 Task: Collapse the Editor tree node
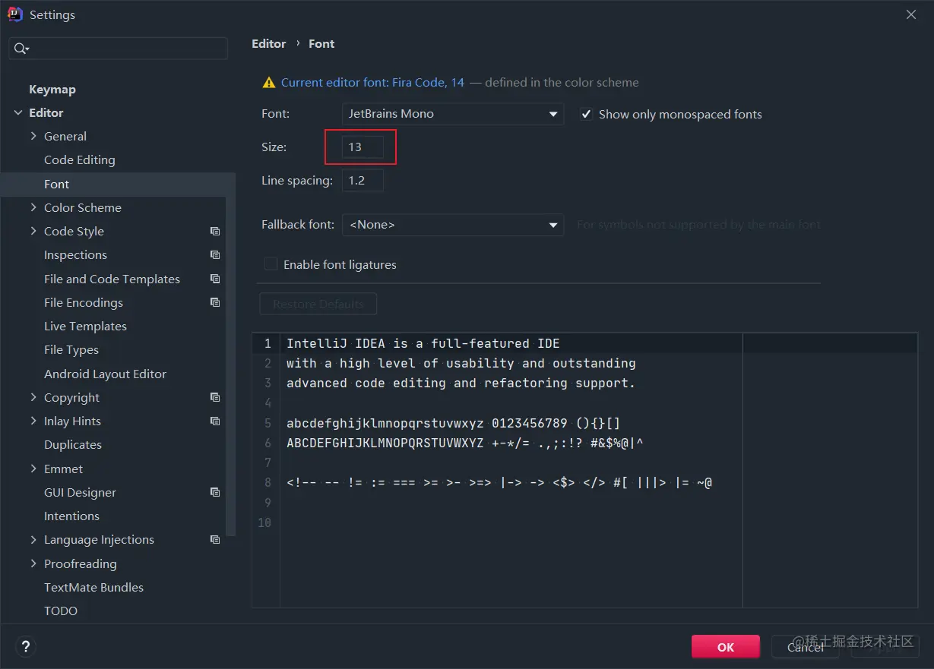point(18,113)
